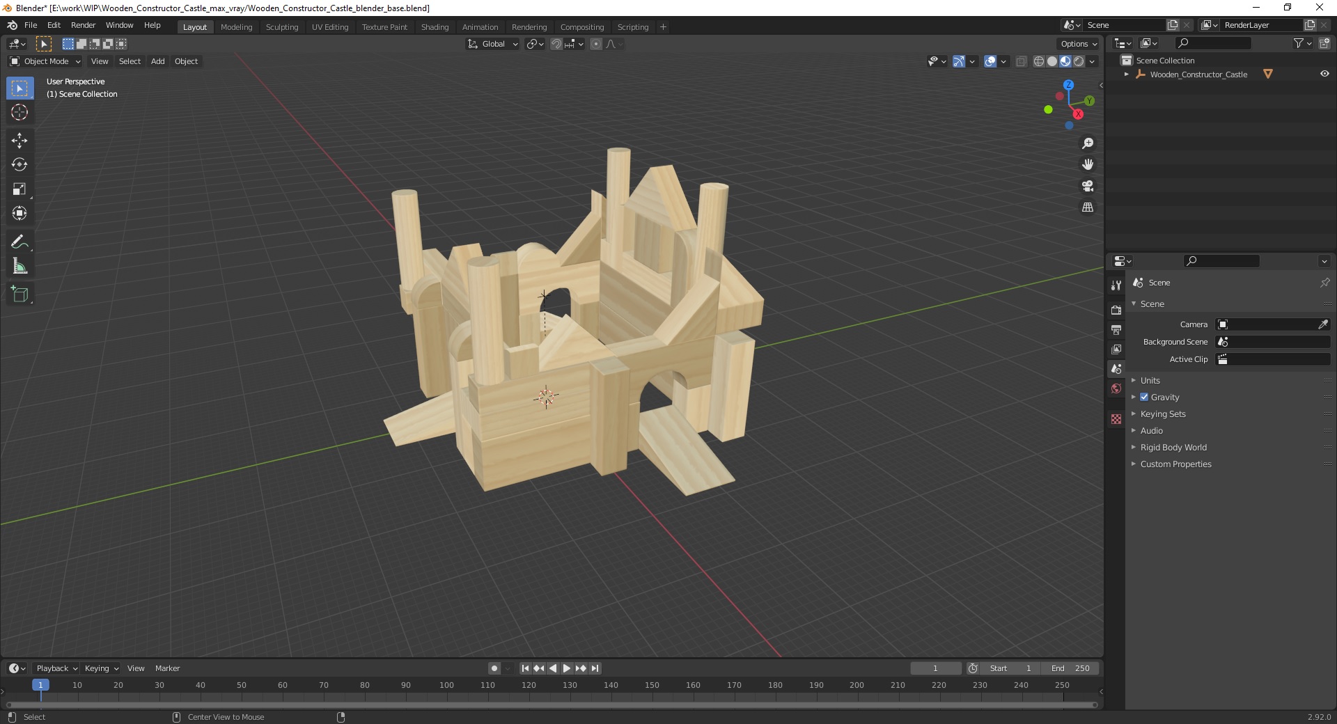This screenshot has height=724, width=1337.
Task: Expand Wooden_Constructor_Castle in outliner
Action: pos(1127,74)
